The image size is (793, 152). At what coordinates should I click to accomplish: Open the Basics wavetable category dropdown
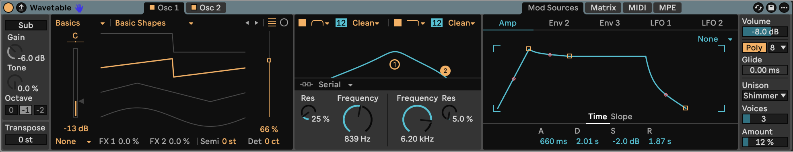(x=80, y=23)
